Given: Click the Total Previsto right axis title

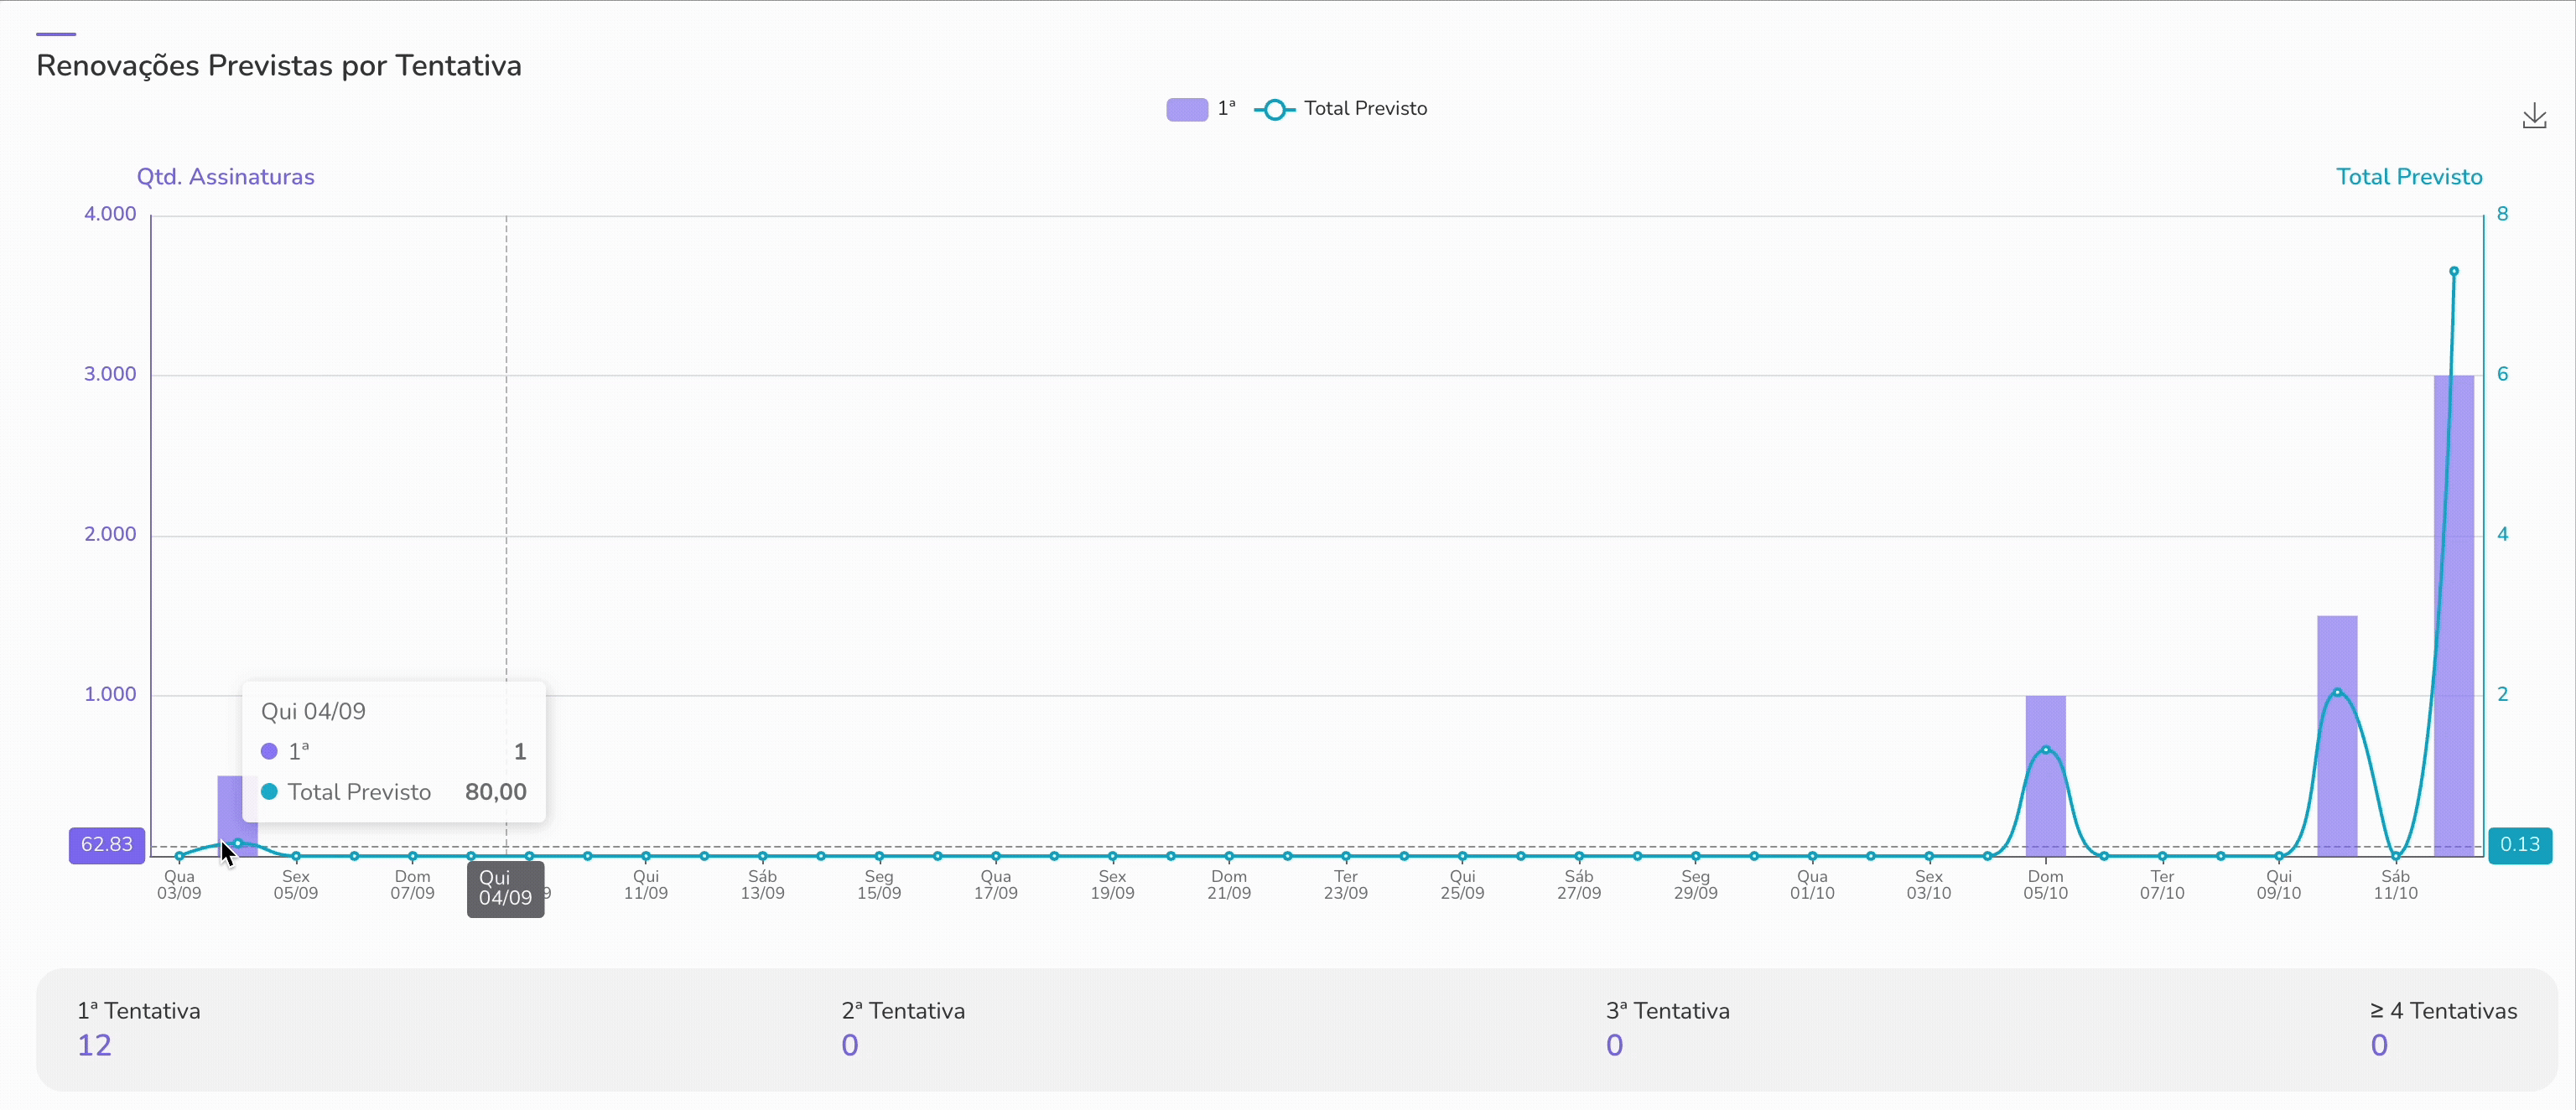Looking at the screenshot, I should 2408,177.
